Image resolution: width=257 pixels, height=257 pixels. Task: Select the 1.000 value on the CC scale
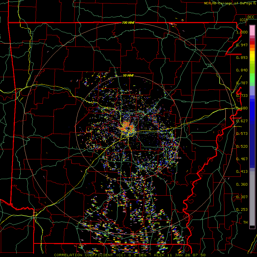pos(242,32)
